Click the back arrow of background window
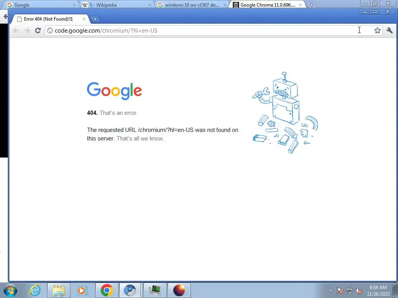 click(x=5, y=16)
